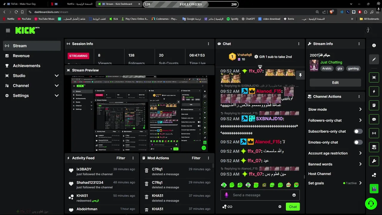Click the chat bubble icon in right rail
The width and height of the screenshot is (382, 215).
coord(374,119)
